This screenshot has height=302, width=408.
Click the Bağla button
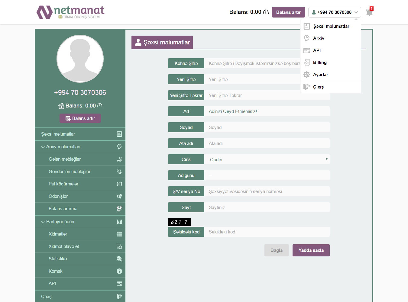(276, 250)
